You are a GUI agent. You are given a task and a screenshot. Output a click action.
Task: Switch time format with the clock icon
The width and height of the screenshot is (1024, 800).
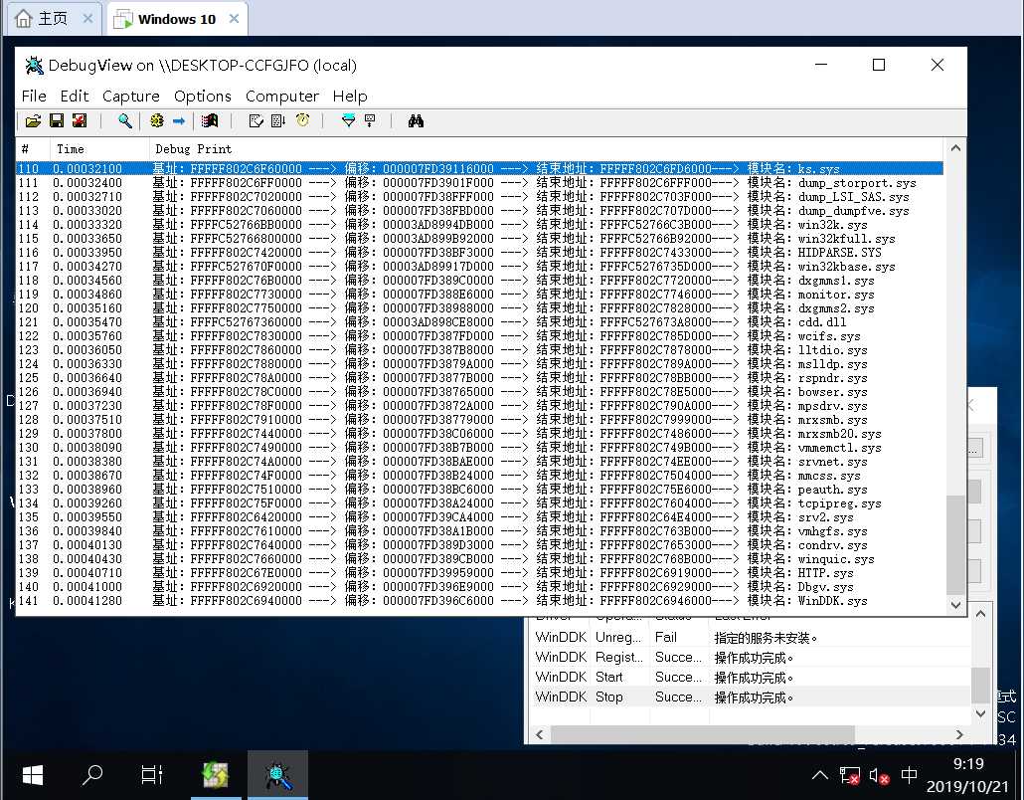pyautogui.click(x=302, y=121)
